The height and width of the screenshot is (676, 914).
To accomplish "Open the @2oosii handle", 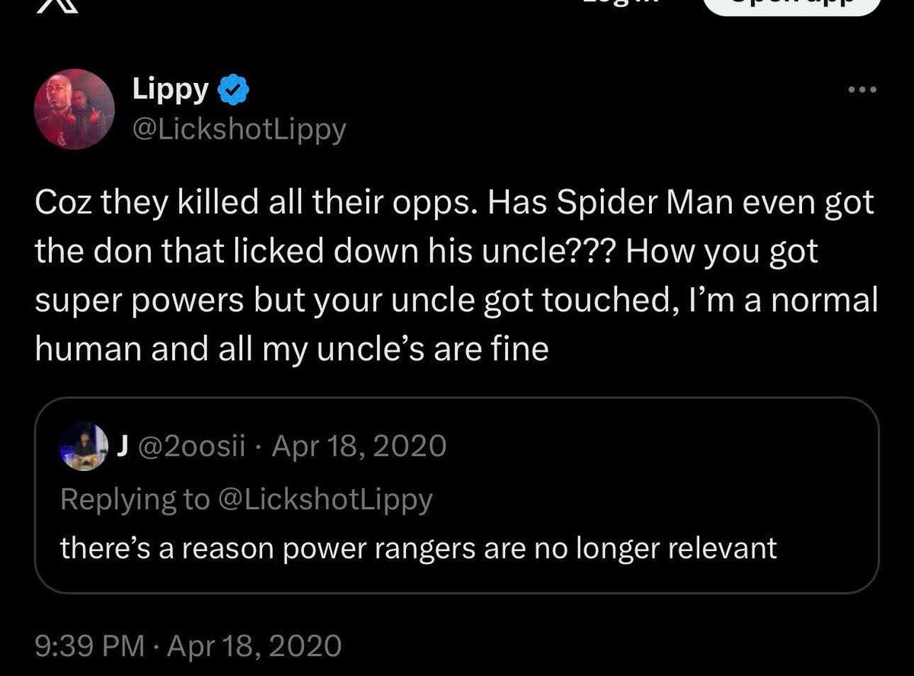I will tap(188, 445).
